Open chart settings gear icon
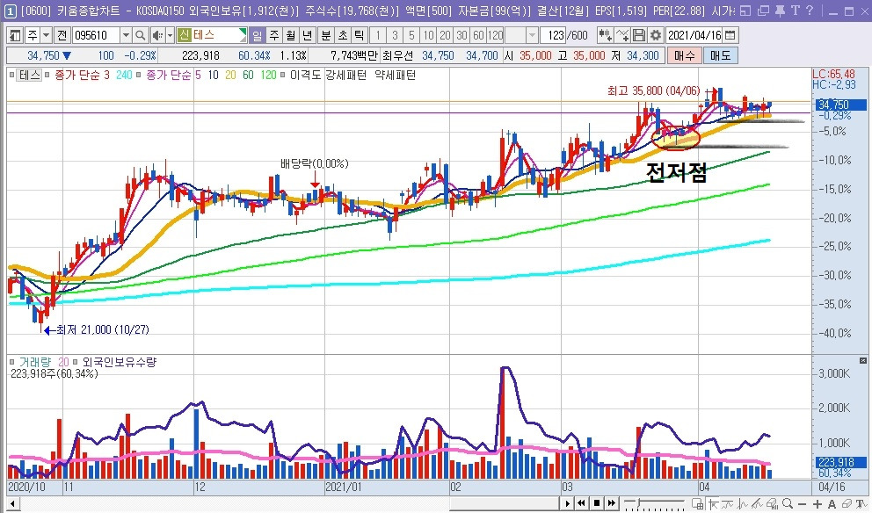The image size is (872, 513). coord(656,35)
